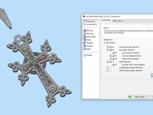Select the Overlaps fix icon

coord(84,46)
